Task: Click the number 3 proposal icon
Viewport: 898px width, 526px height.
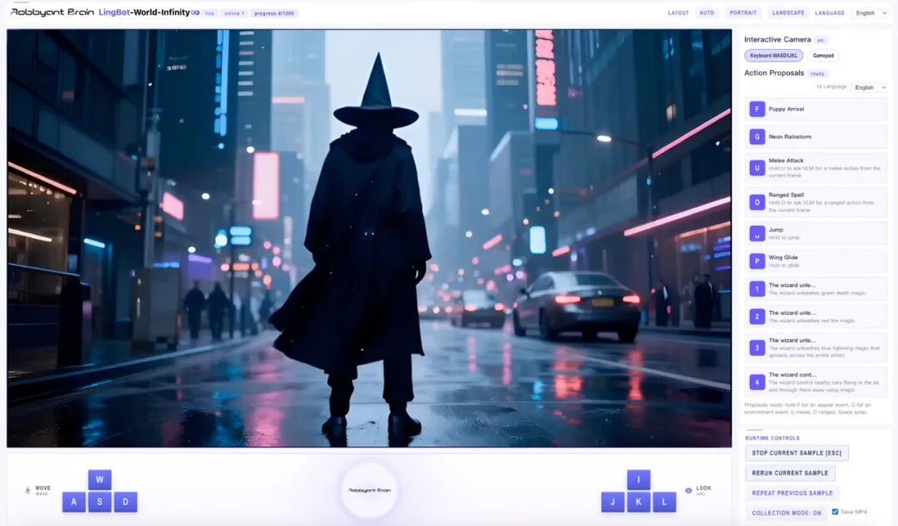Action: 757,347
